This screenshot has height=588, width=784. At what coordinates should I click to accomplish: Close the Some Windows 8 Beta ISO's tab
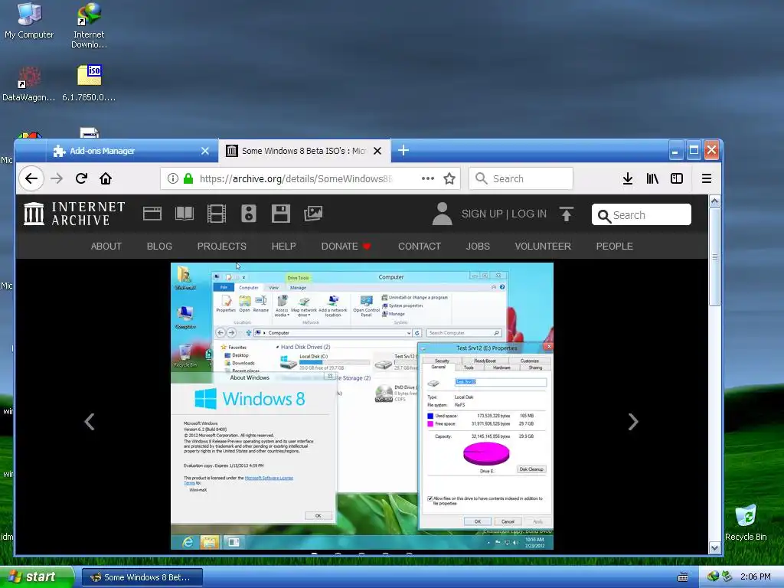click(x=377, y=151)
